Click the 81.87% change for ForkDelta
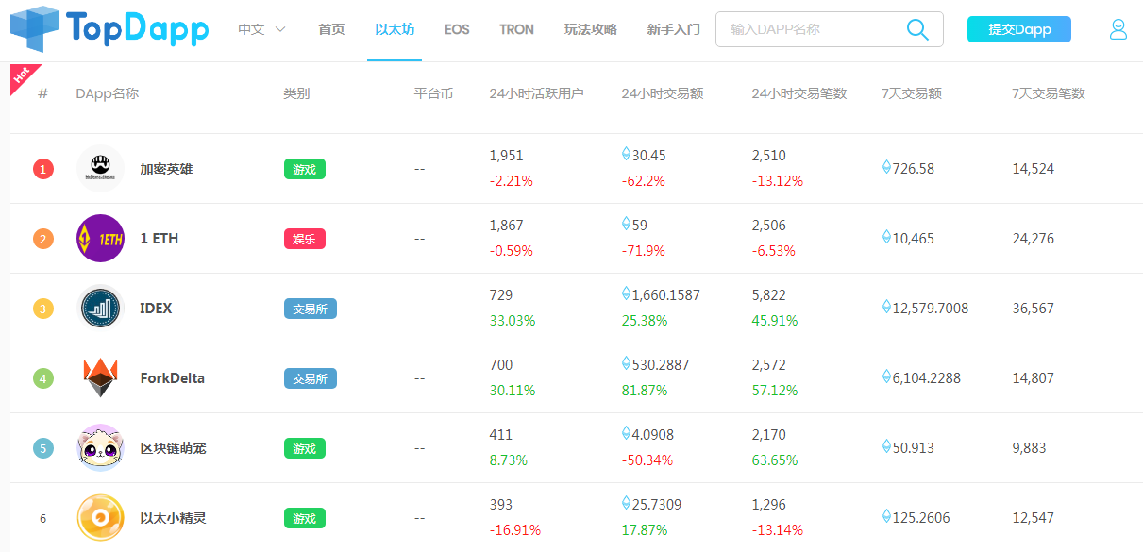Screen dimensions: 1143x552 (x=645, y=391)
